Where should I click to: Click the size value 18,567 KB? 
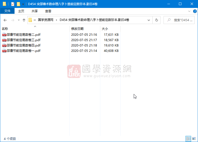point(111,40)
